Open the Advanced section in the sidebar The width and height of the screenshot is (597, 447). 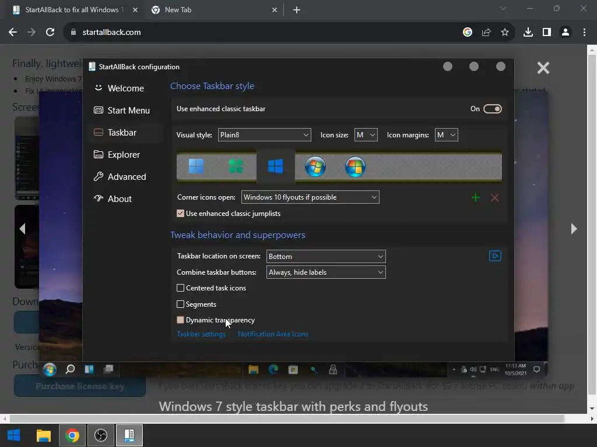tap(125, 176)
